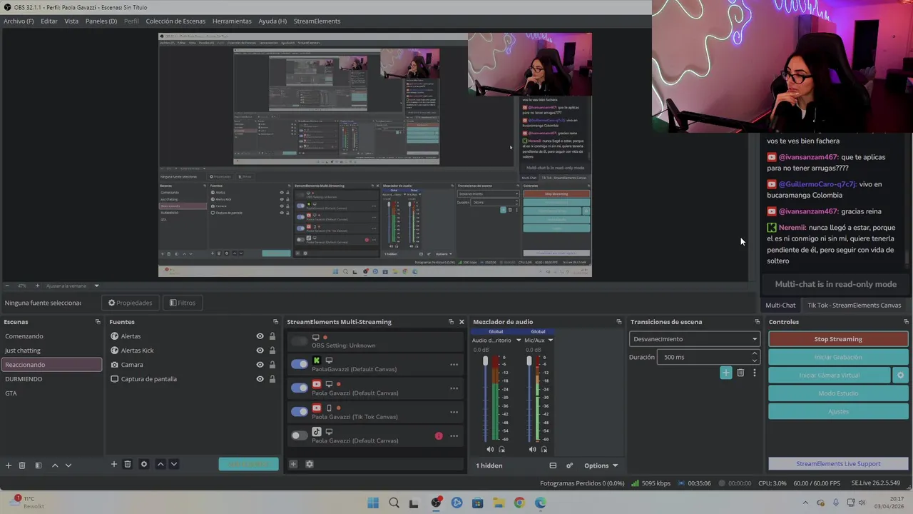
Task: Click red warning icon on TikTok output
Action: pyautogui.click(x=439, y=435)
